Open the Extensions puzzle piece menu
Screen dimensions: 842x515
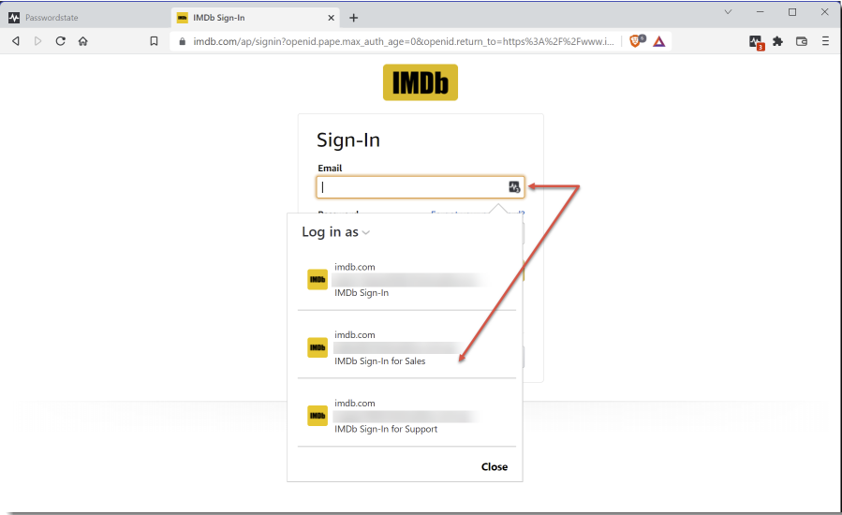click(777, 41)
